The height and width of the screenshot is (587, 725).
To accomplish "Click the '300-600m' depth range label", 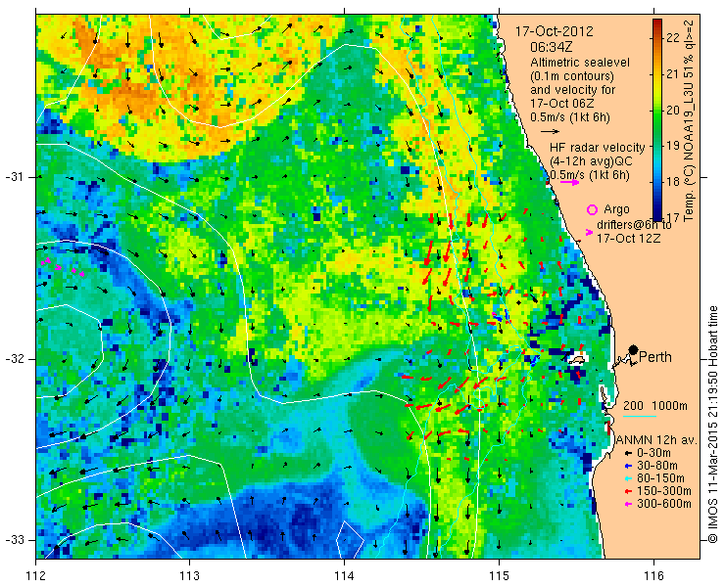I will click(663, 504).
